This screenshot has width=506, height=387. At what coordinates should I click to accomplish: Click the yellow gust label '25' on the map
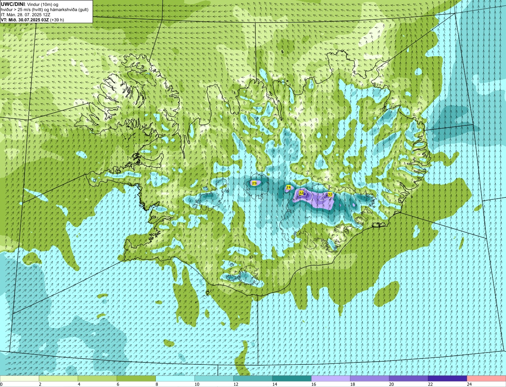pyautogui.click(x=254, y=183)
